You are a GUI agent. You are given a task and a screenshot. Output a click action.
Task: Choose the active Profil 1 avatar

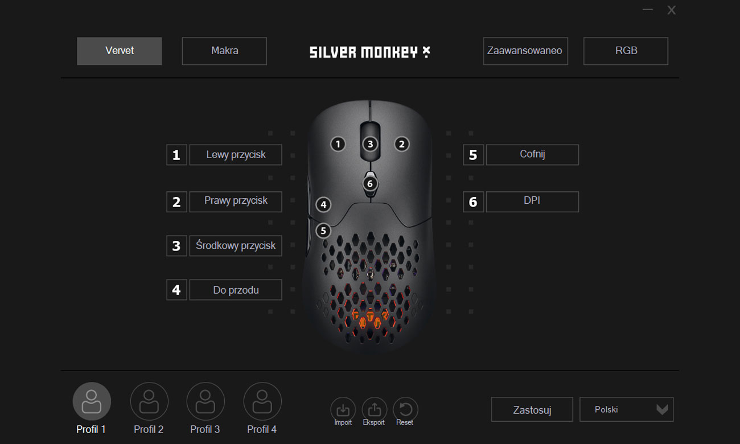92,401
